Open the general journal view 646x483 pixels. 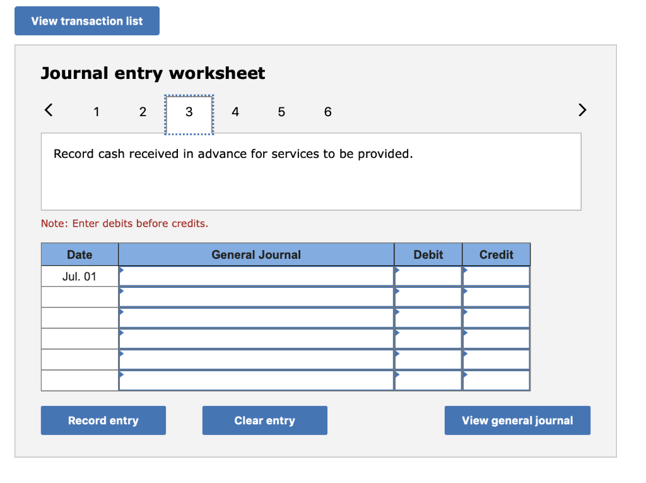517,420
